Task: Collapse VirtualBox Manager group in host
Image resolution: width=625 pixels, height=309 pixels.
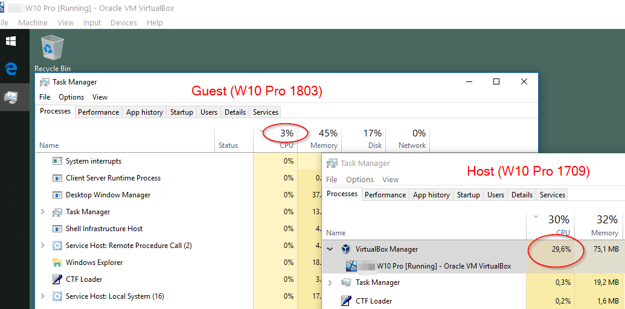Action: 330,249
